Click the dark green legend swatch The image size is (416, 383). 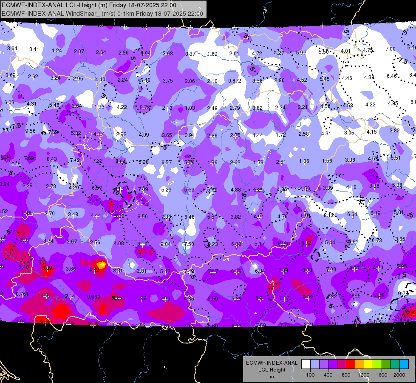386,364
